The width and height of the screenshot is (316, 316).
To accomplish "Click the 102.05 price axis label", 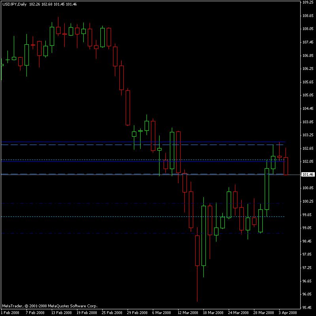I will coord(308,162).
